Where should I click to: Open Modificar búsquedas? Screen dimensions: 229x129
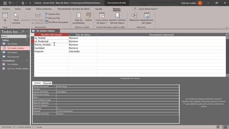click(x=57, y=22)
